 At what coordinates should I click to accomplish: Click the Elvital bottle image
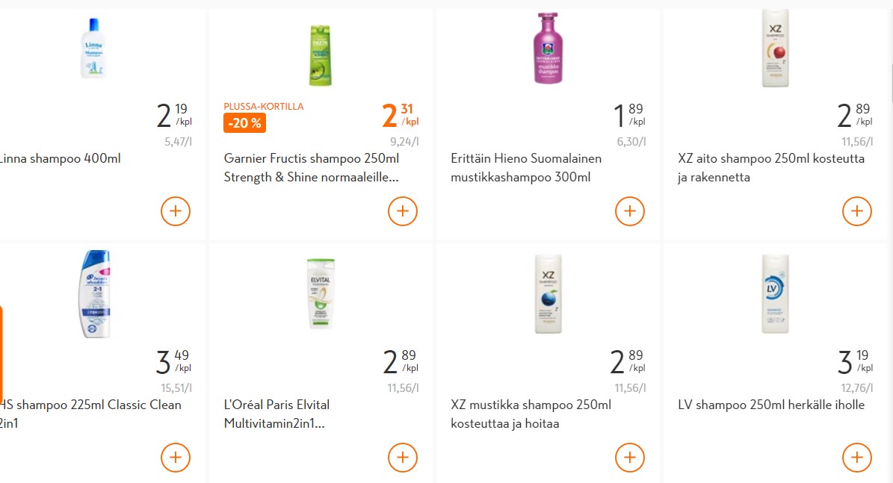(x=321, y=293)
